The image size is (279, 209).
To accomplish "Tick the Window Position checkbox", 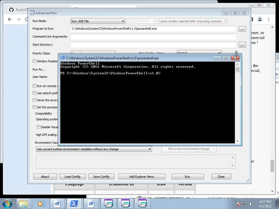I will 35,61.
